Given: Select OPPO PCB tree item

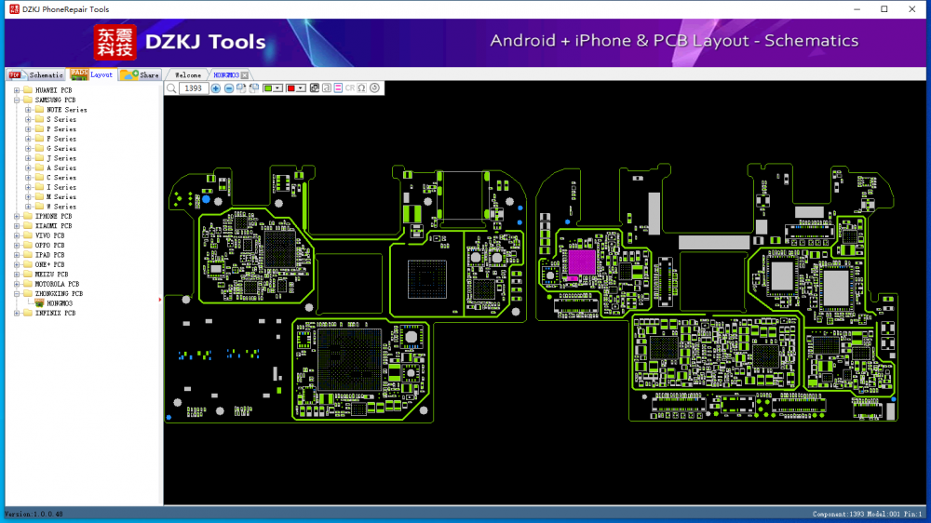Looking at the screenshot, I should click(50, 245).
